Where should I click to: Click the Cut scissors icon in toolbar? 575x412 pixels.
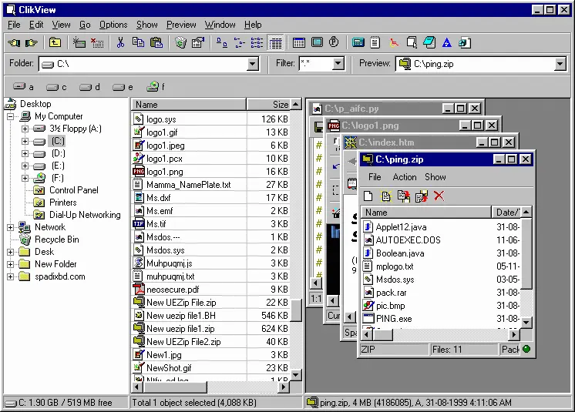point(120,43)
